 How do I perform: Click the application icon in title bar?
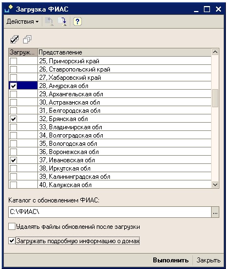[x=9, y=9]
